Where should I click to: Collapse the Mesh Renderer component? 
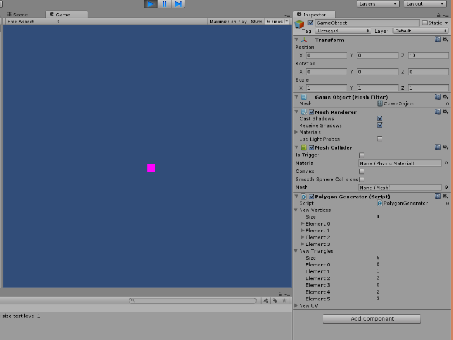297,112
